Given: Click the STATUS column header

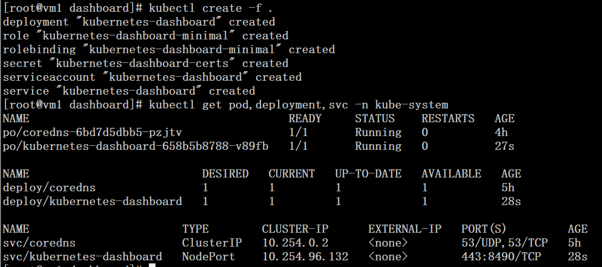Looking at the screenshot, I should (375, 119).
